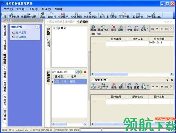Open the 使用配件 panel options dropdown
Viewport: 176px width, 133px height.
click(167, 80)
